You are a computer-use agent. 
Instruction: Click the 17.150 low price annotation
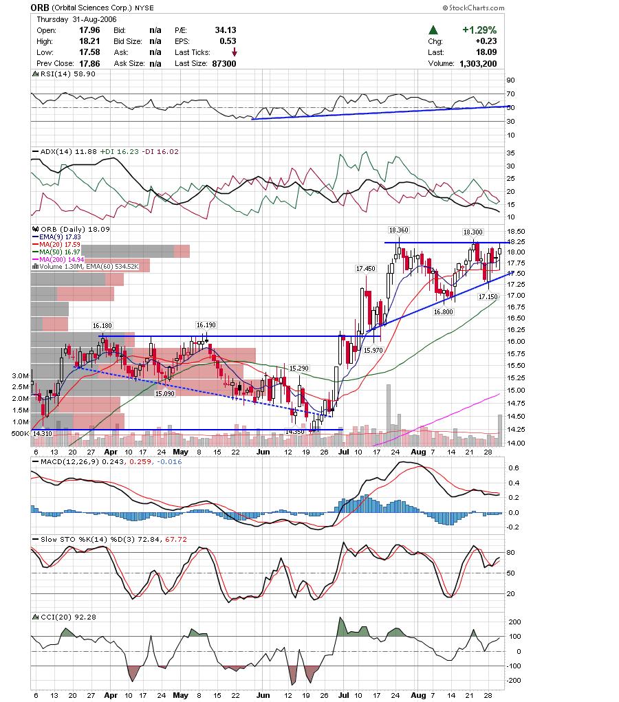[488, 297]
